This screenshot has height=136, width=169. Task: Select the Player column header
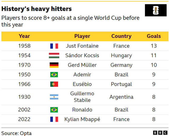tap(82, 36)
